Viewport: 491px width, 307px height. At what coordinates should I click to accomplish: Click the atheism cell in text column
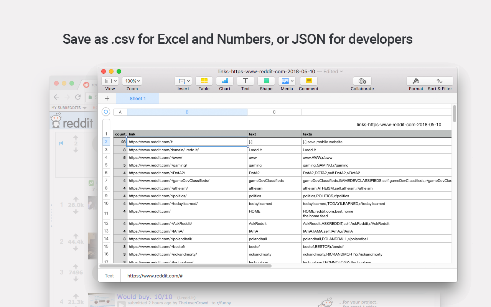[274, 188]
